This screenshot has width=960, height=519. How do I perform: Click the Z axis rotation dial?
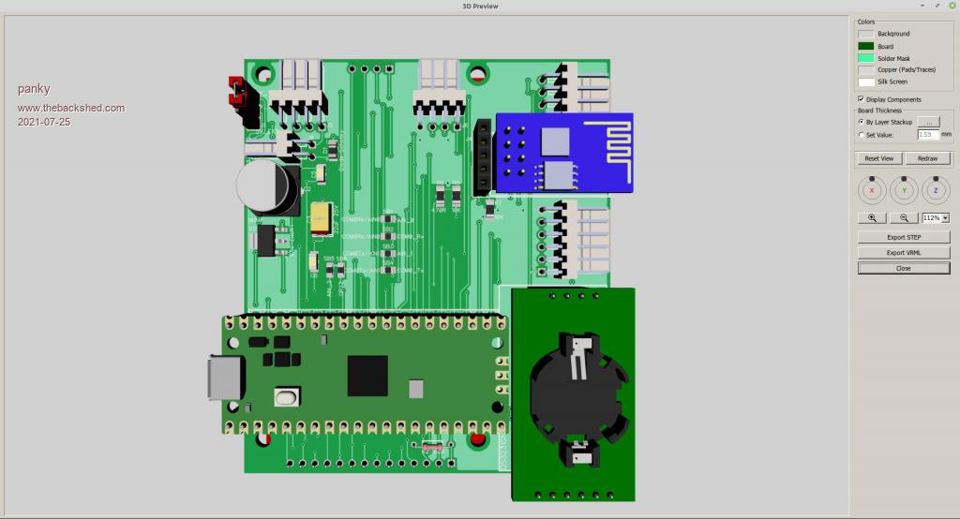[x=935, y=190]
